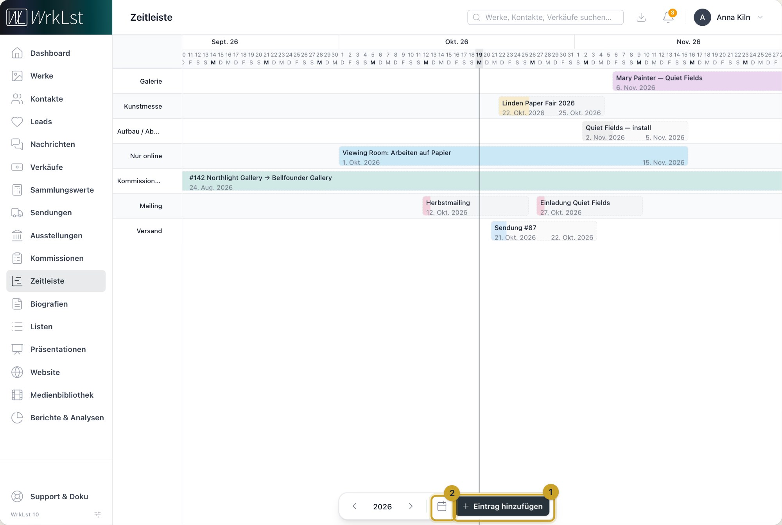Expand the Anna Kiln account dropdown
This screenshot has height=525, width=782.
[x=729, y=17]
